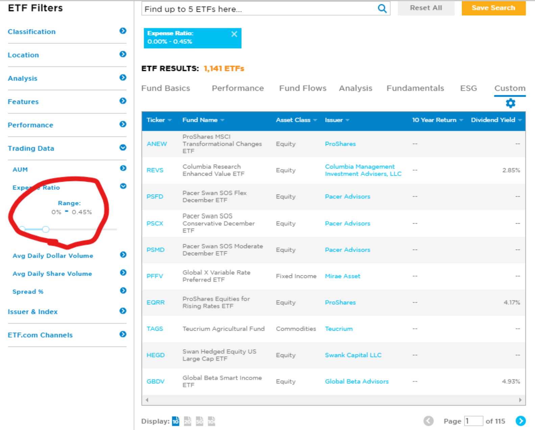Viewport: 535px width, 430px height.
Task: Open the PFFV ticker link
Action: [x=155, y=276]
